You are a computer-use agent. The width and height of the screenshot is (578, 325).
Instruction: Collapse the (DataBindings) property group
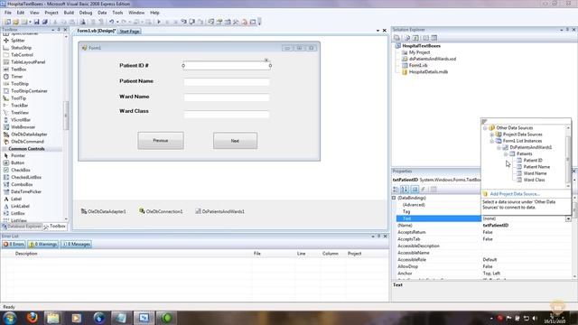pyautogui.click(x=394, y=198)
